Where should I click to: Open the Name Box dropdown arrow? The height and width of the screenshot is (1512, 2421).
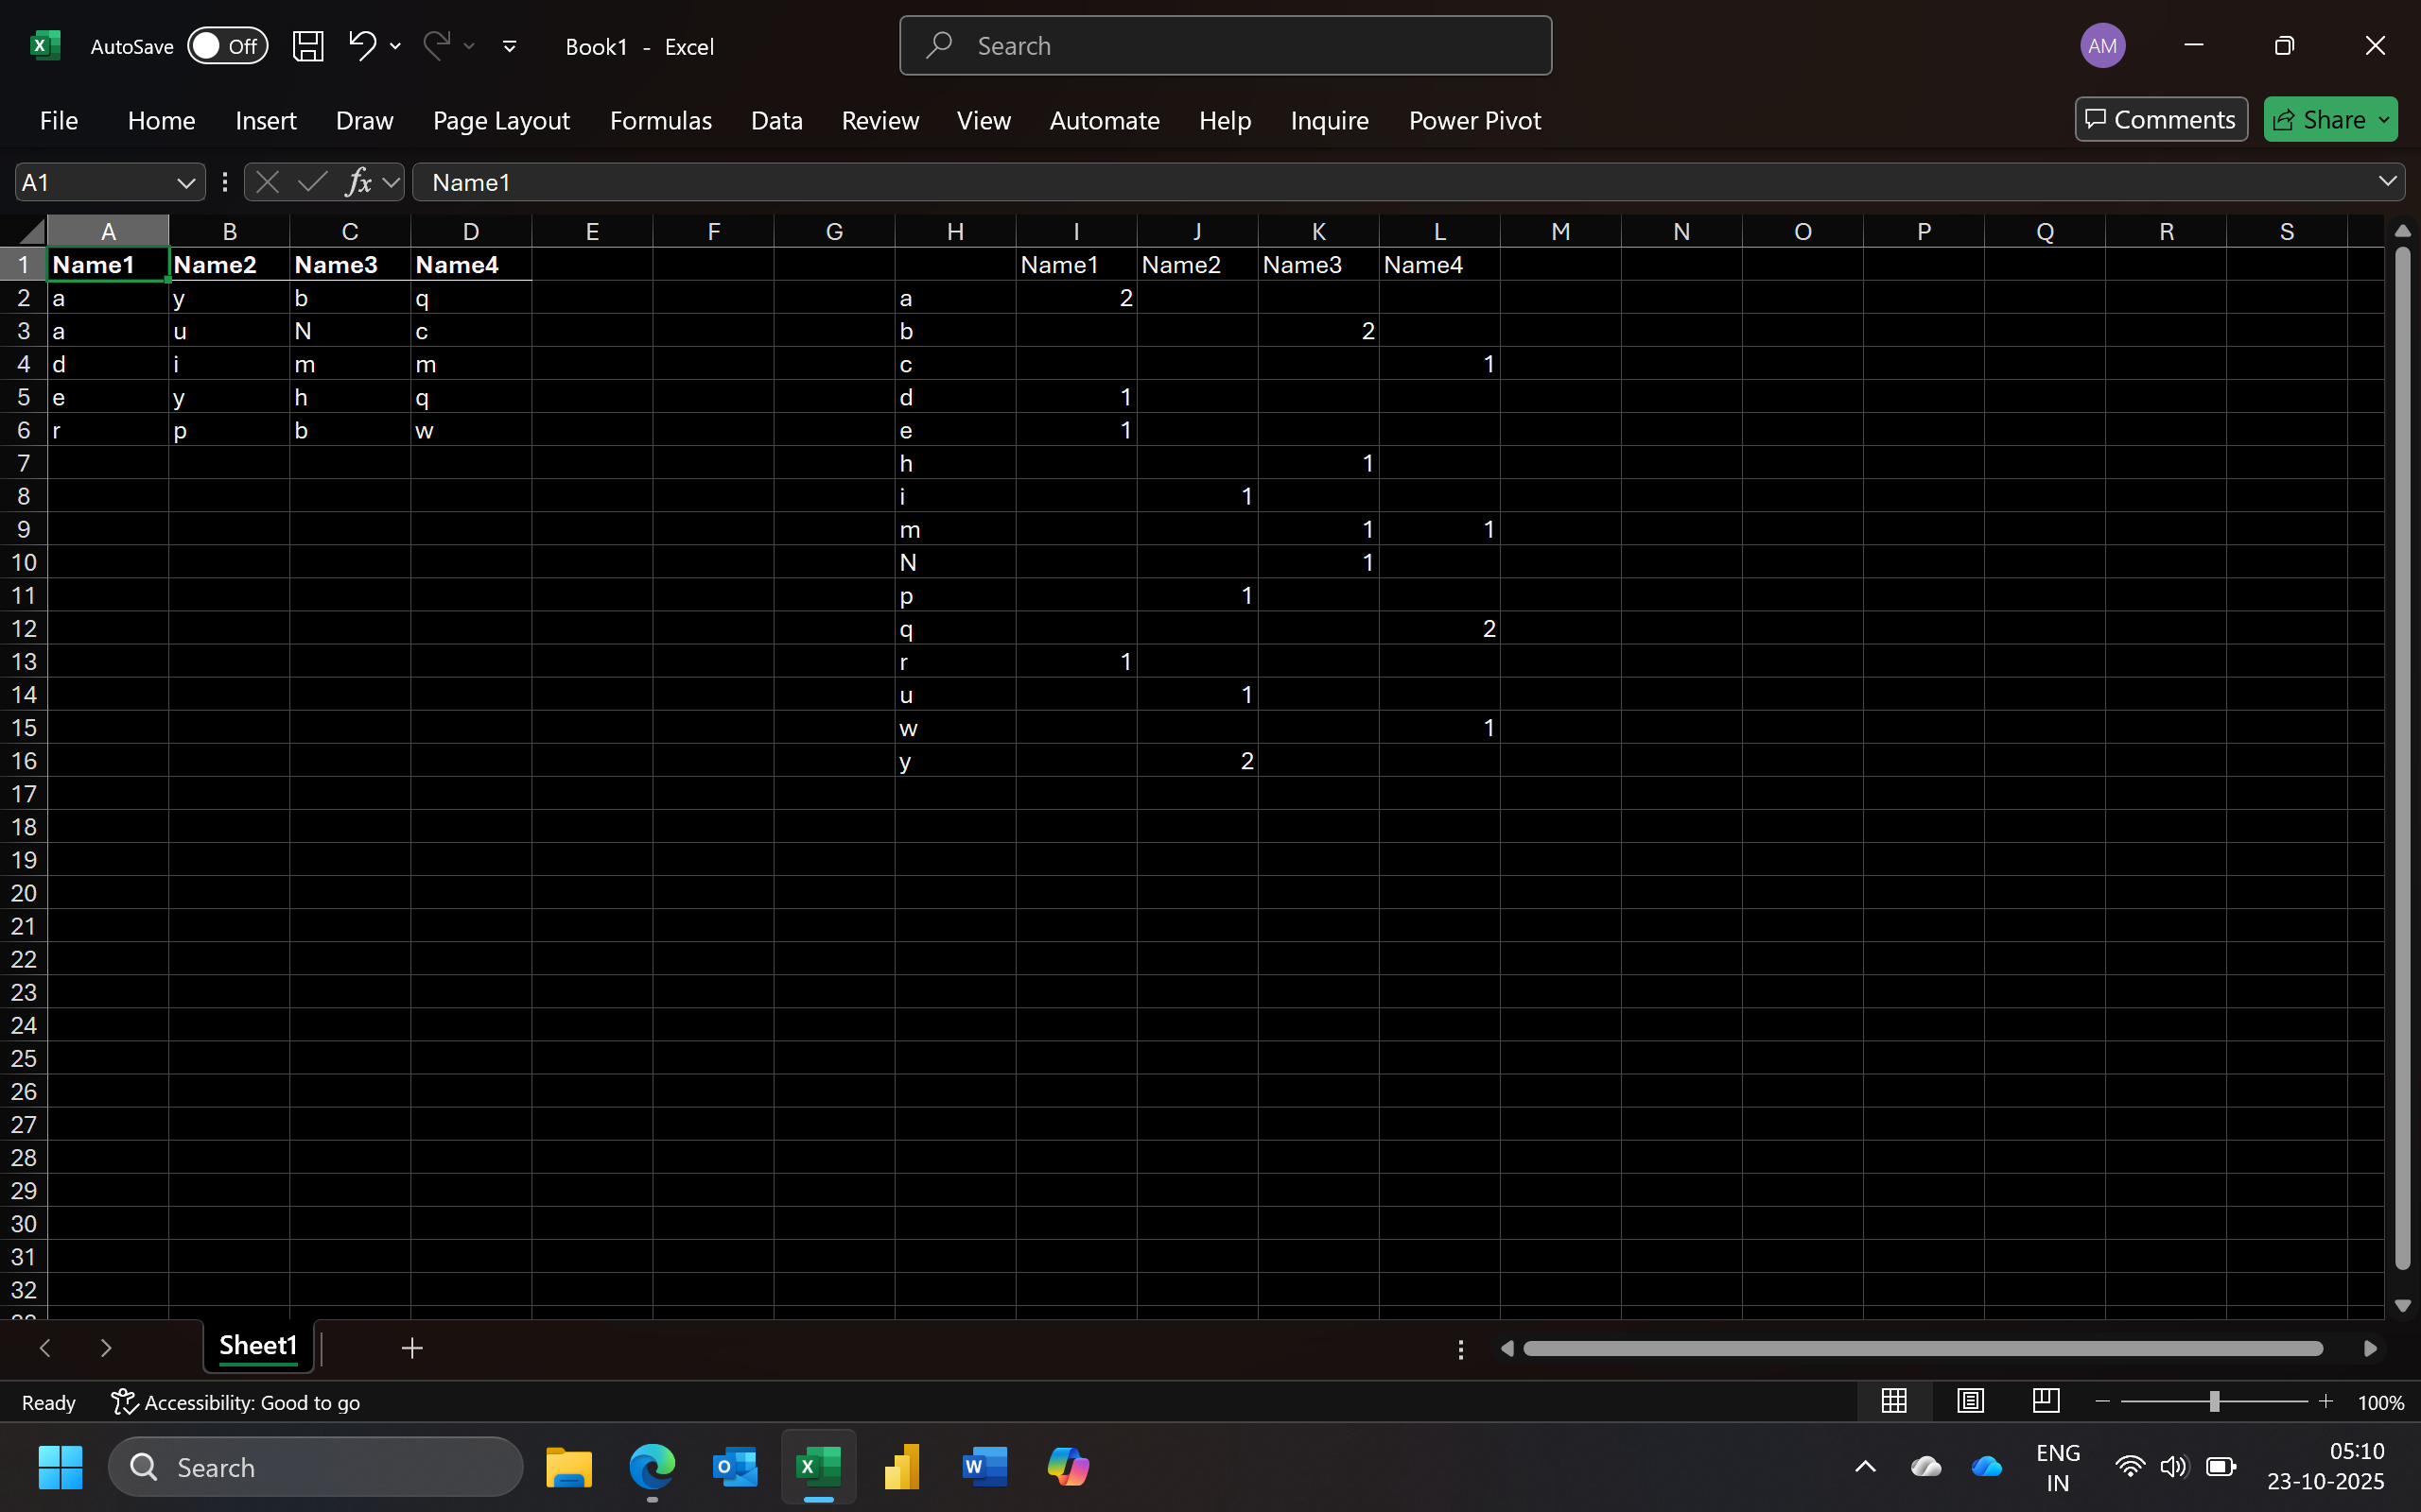(185, 183)
